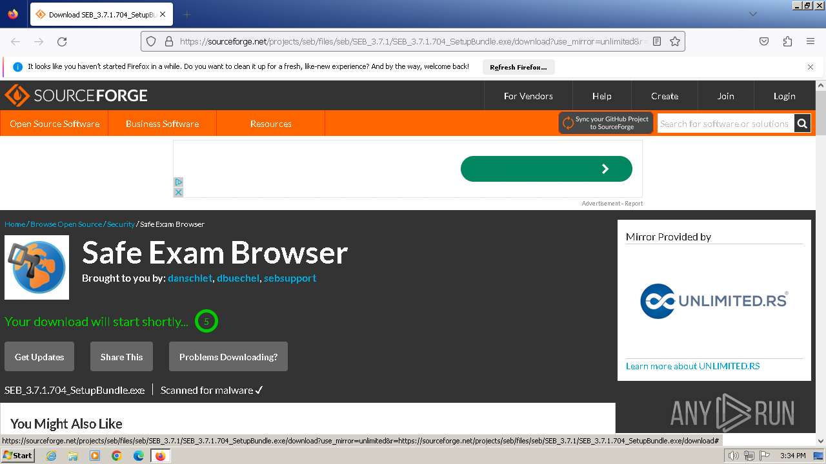Open the Help menu item
Viewport: 826px width, 464px height.
[x=601, y=96]
